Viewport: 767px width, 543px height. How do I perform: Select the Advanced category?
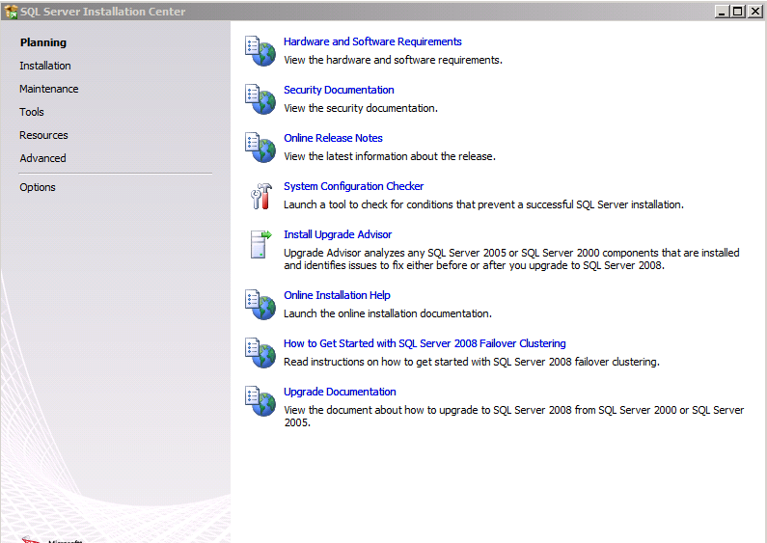click(x=43, y=158)
